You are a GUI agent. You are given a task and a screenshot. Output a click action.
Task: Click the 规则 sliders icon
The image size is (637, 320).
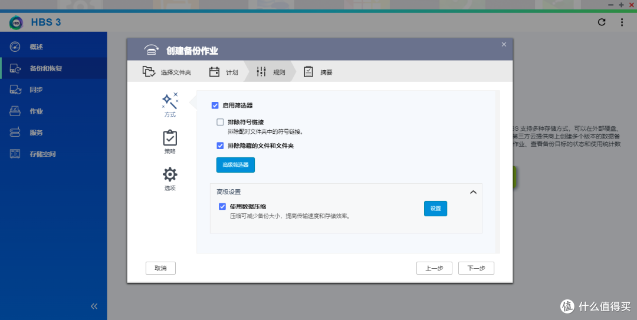pos(261,72)
